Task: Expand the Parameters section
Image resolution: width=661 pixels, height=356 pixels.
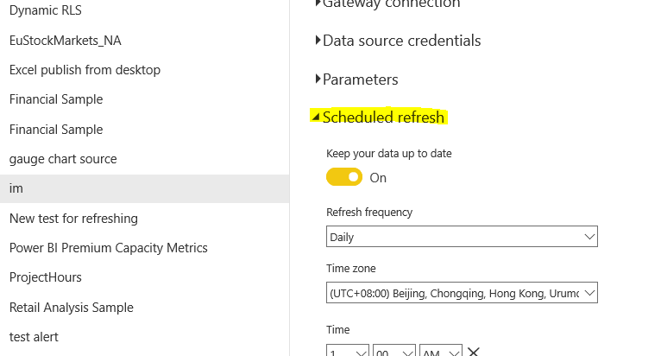Action: (356, 79)
